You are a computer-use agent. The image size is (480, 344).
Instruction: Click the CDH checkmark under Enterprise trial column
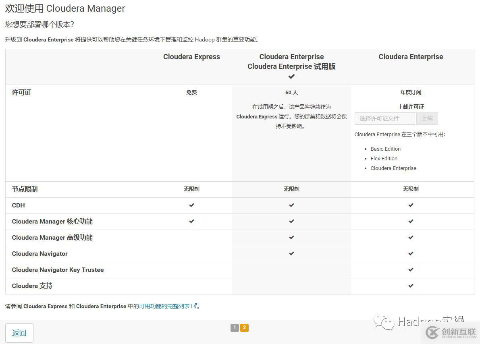(x=291, y=205)
